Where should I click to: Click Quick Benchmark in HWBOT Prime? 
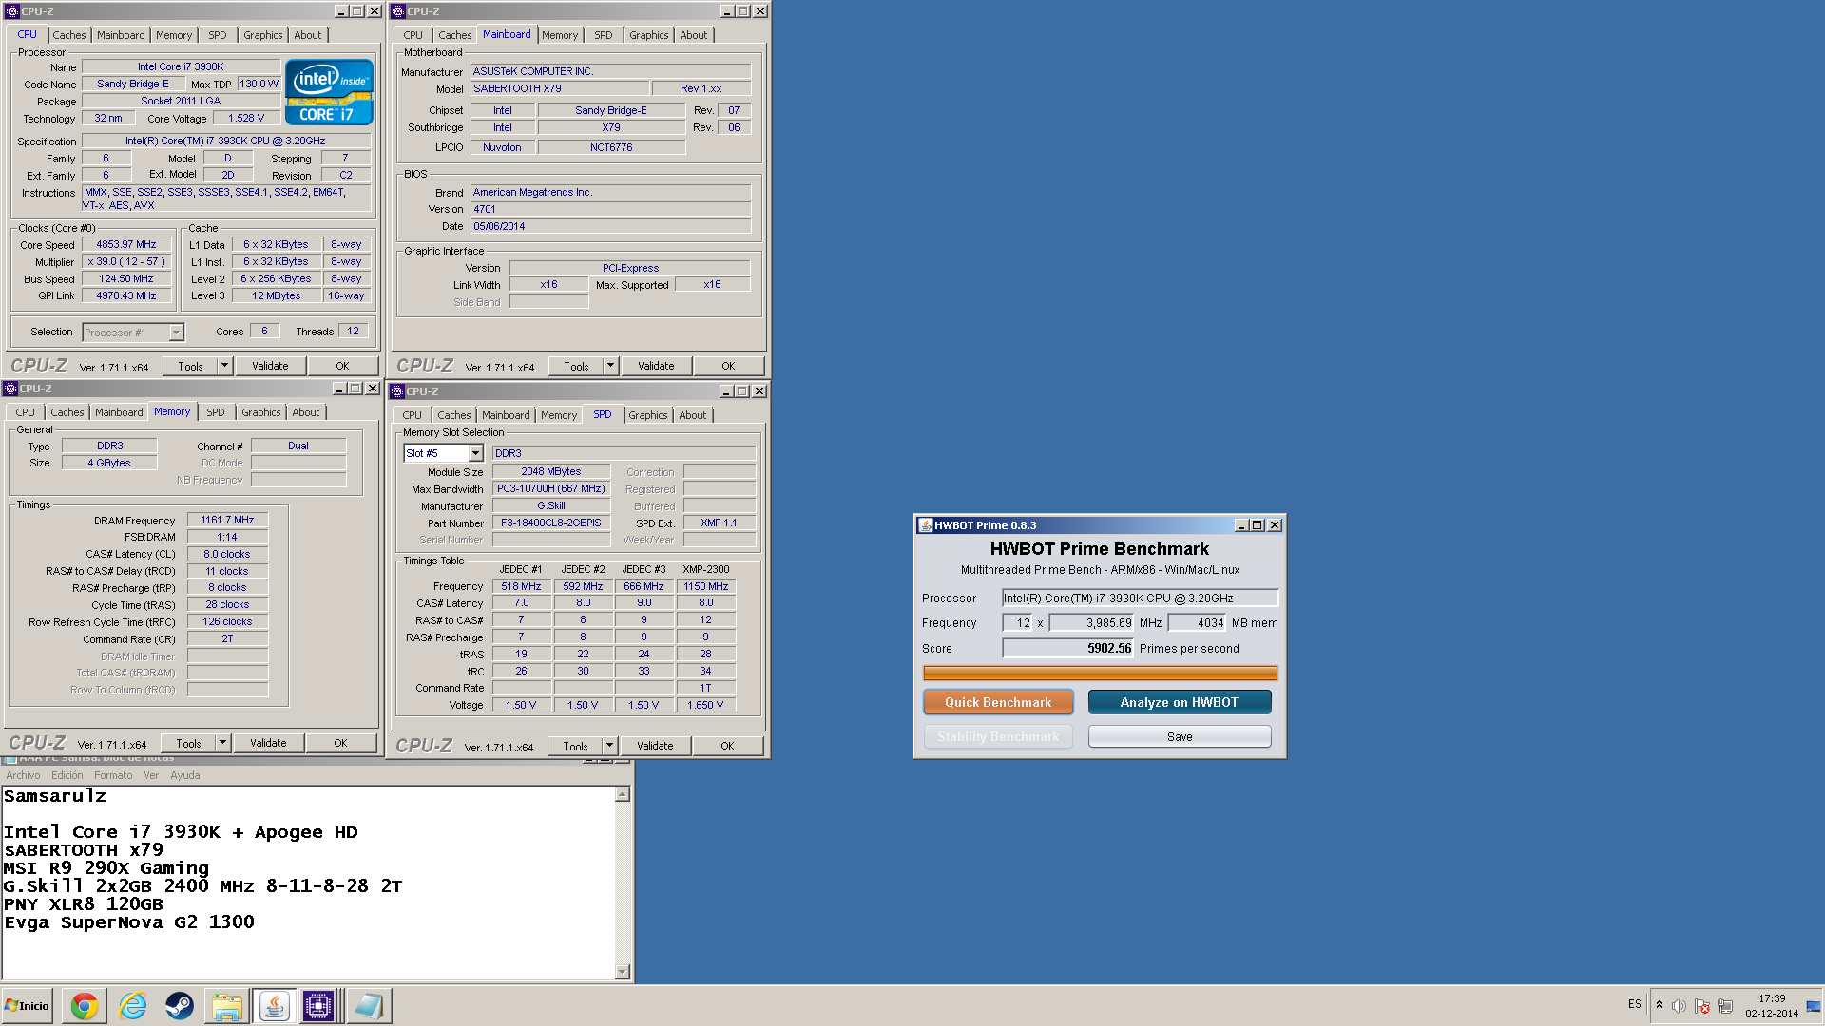(998, 702)
